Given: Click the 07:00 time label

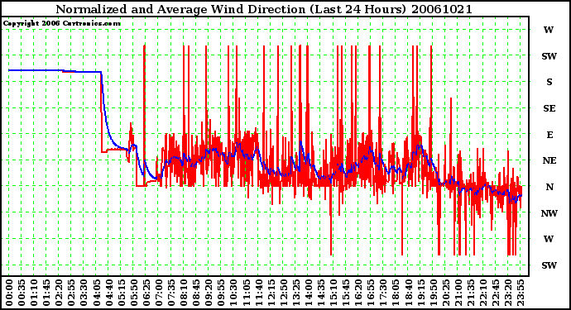Looking at the screenshot, I should point(158,293).
